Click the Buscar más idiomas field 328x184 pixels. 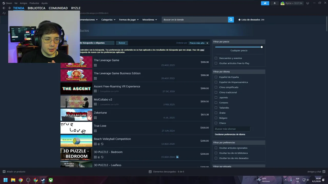point(232,129)
